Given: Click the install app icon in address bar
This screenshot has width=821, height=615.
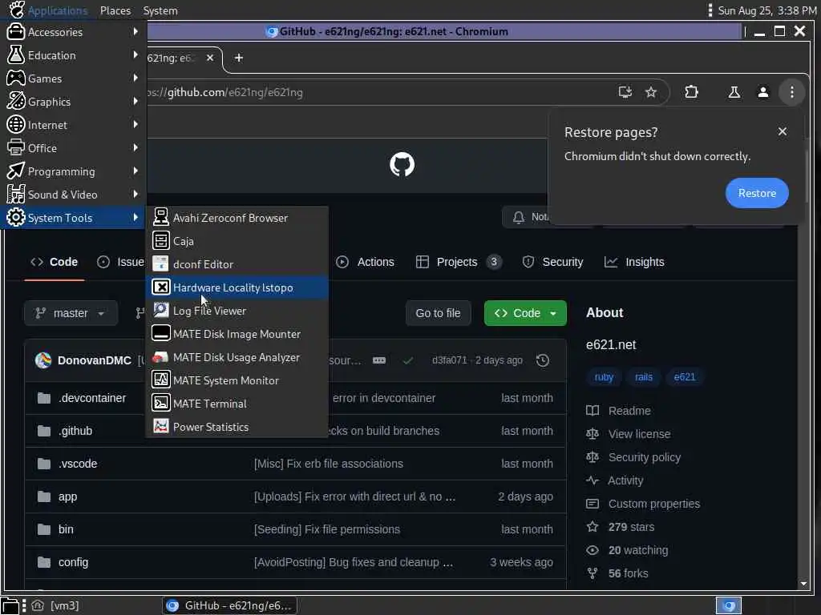Looking at the screenshot, I should pyautogui.click(x=625, y=92).
